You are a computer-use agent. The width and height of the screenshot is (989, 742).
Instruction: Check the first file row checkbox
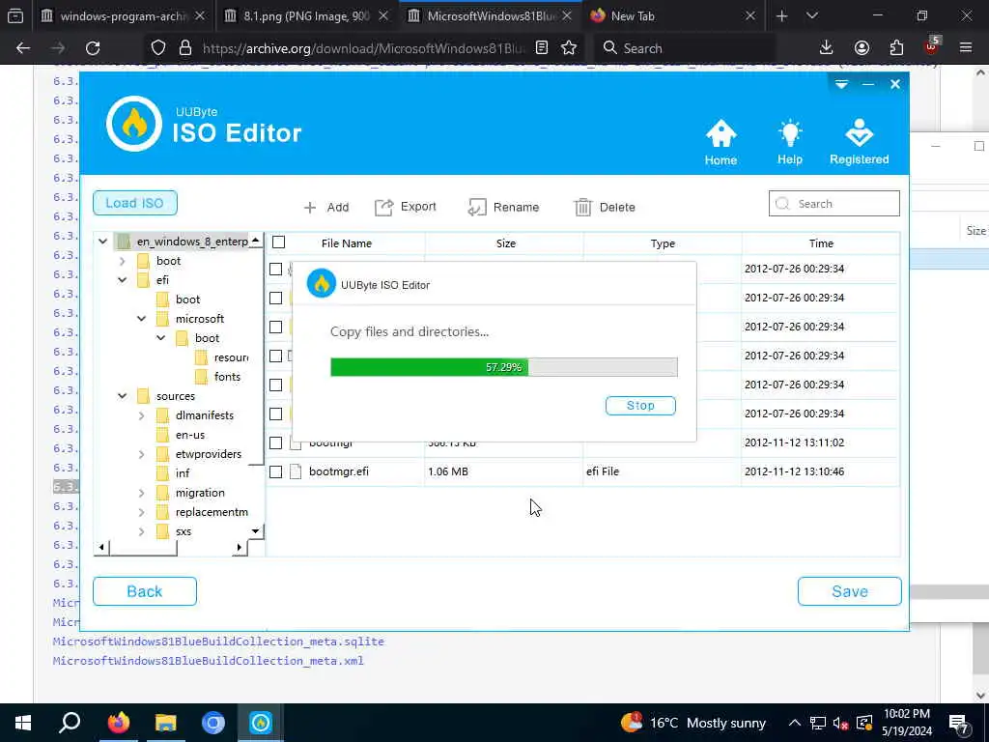[275, 269]
